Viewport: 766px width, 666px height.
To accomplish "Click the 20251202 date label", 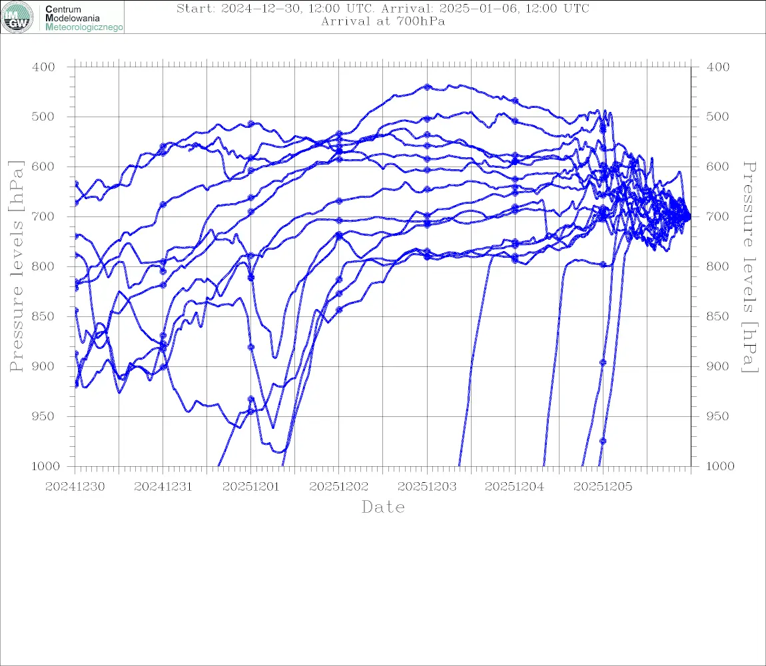I will [338, 487].
